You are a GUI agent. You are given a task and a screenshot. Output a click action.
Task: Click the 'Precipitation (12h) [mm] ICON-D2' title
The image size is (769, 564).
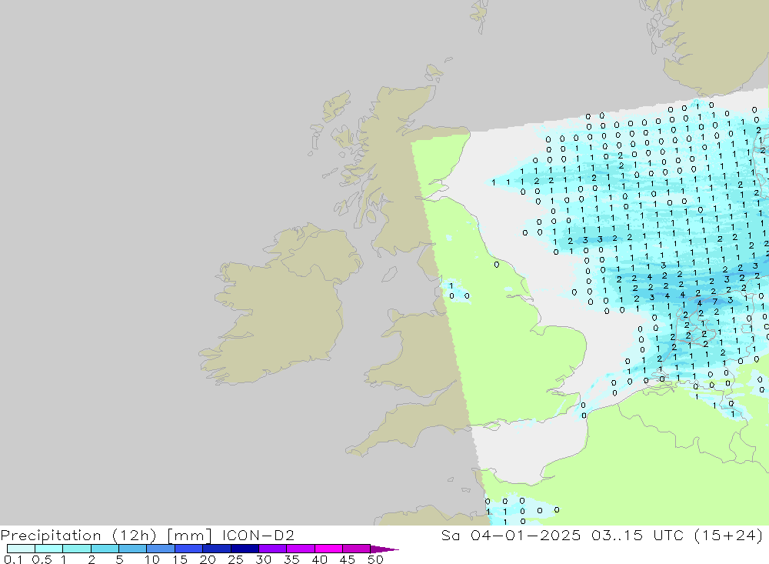tap(147, 536)
